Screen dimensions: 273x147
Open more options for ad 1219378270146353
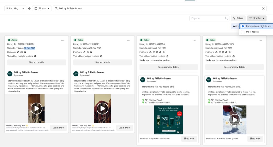pos(62,40)
